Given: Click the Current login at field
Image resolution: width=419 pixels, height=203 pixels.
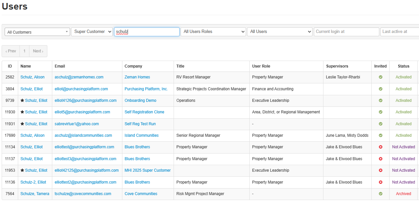Looking at the screenshot, I should (346, 32).
